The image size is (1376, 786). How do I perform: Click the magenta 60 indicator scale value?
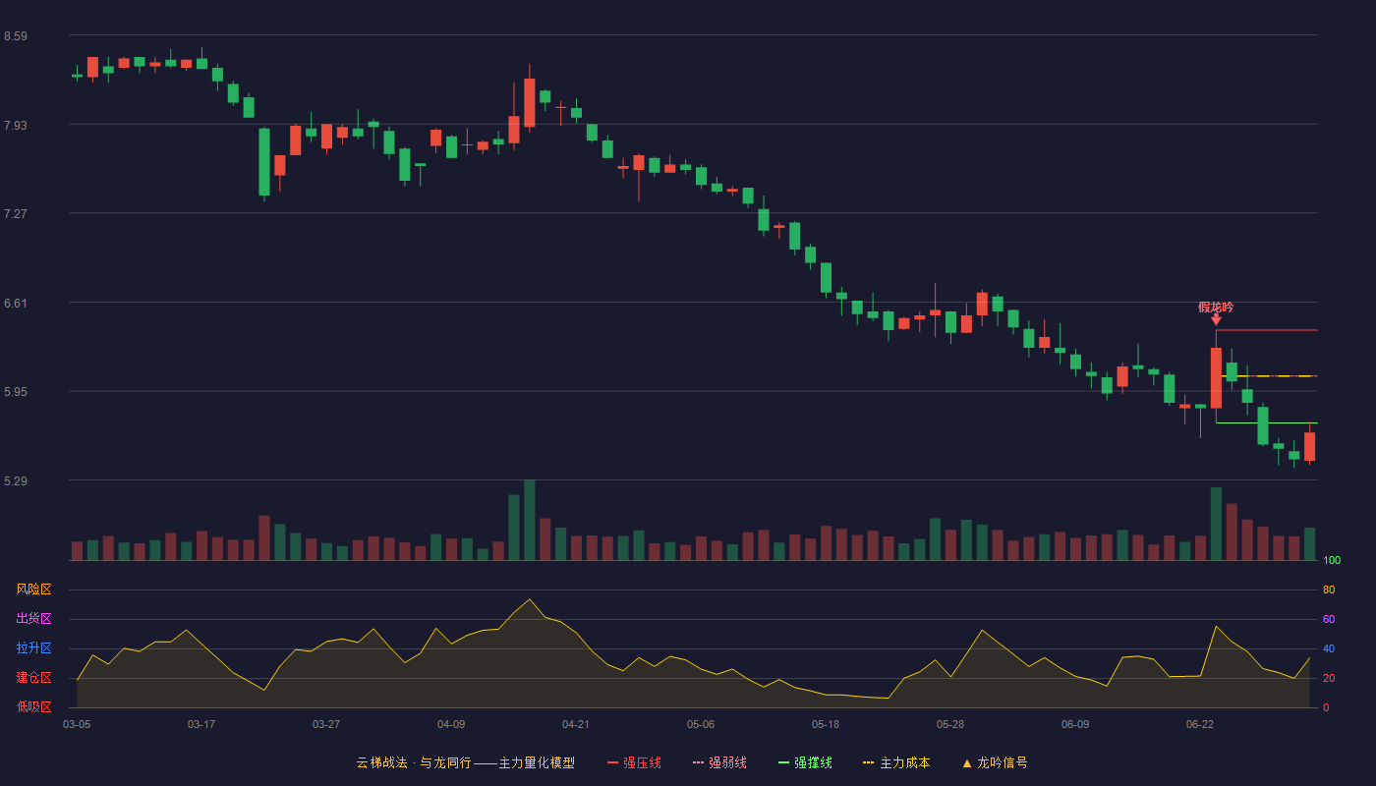coord(1329,620)
